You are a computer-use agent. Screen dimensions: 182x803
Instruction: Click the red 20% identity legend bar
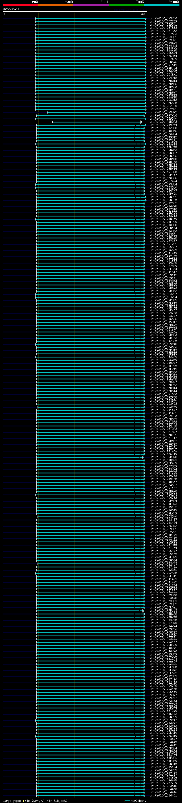pyautogui.click(x=20, y=5)
